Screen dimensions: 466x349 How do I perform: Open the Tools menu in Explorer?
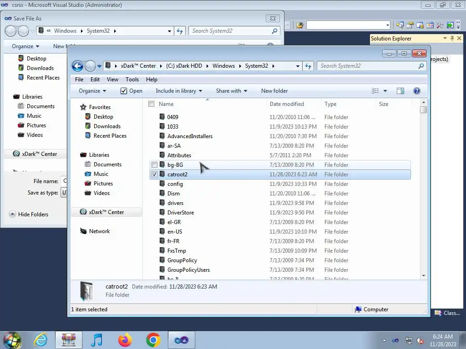(132, 80)
